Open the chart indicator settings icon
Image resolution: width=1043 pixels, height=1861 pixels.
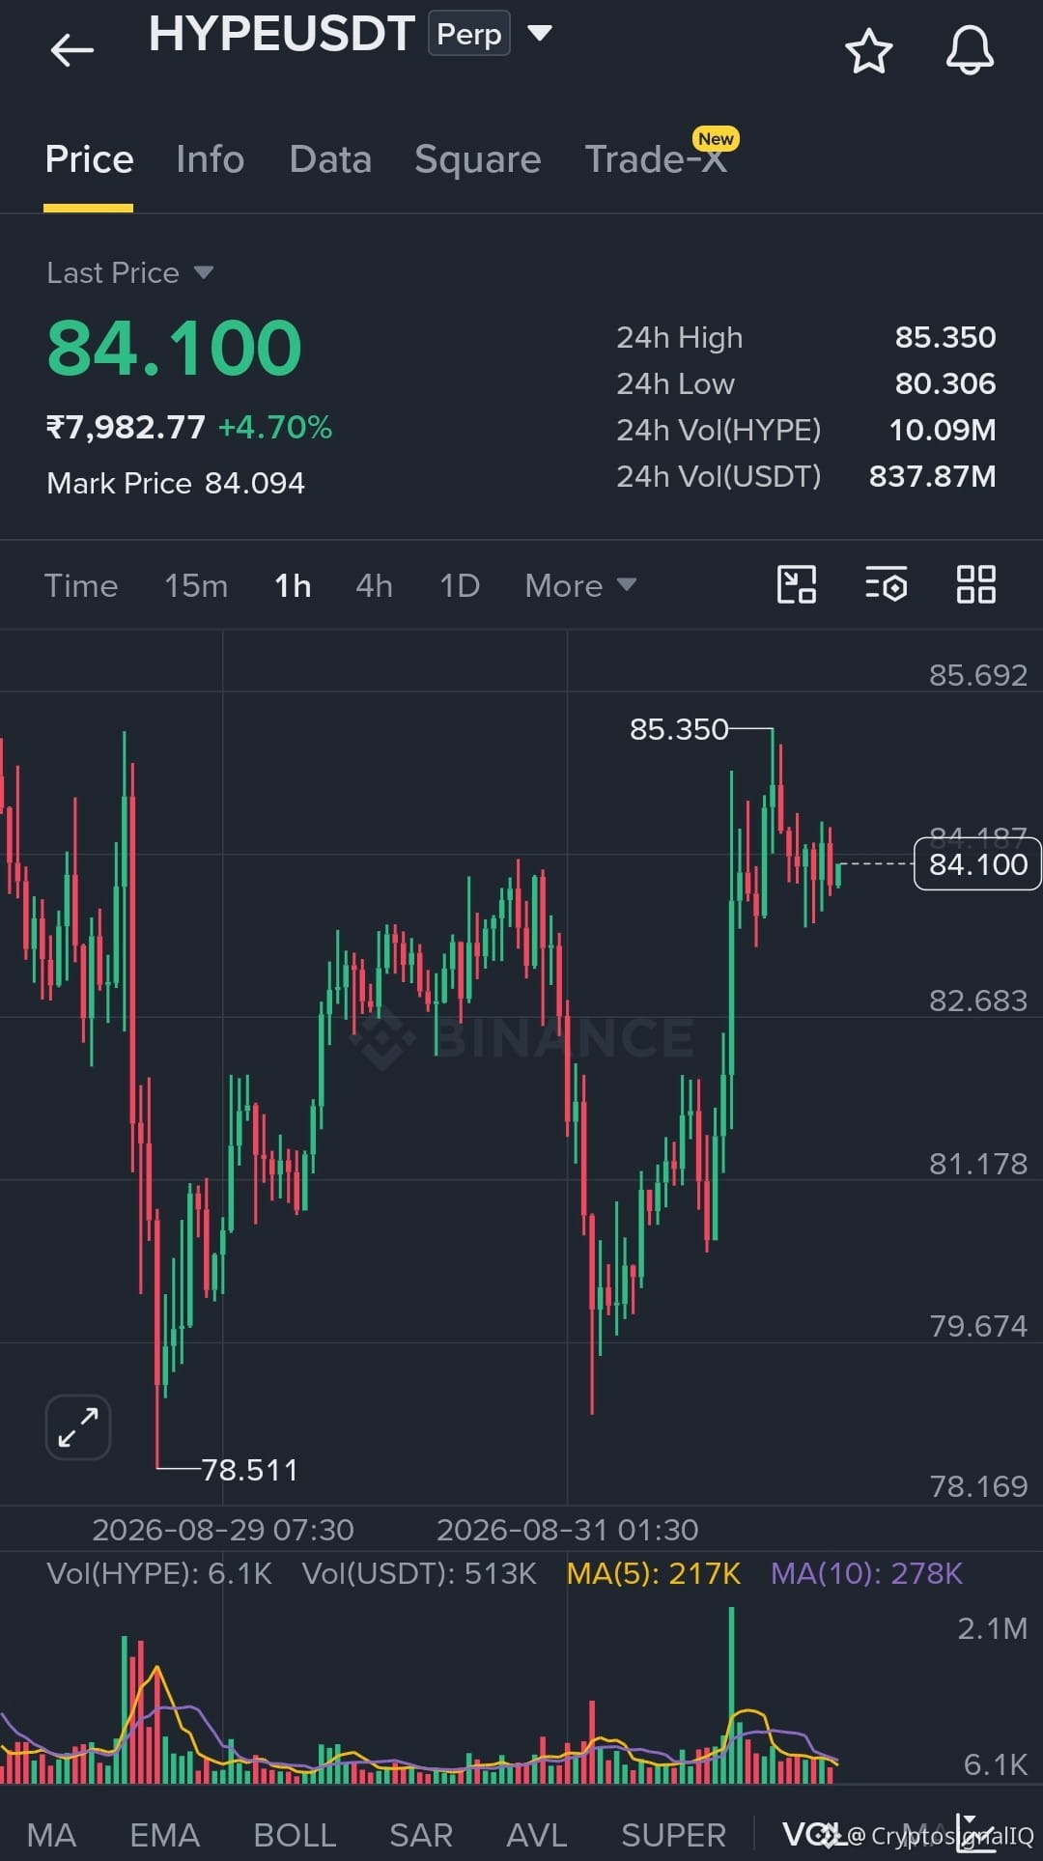(886, 585)
